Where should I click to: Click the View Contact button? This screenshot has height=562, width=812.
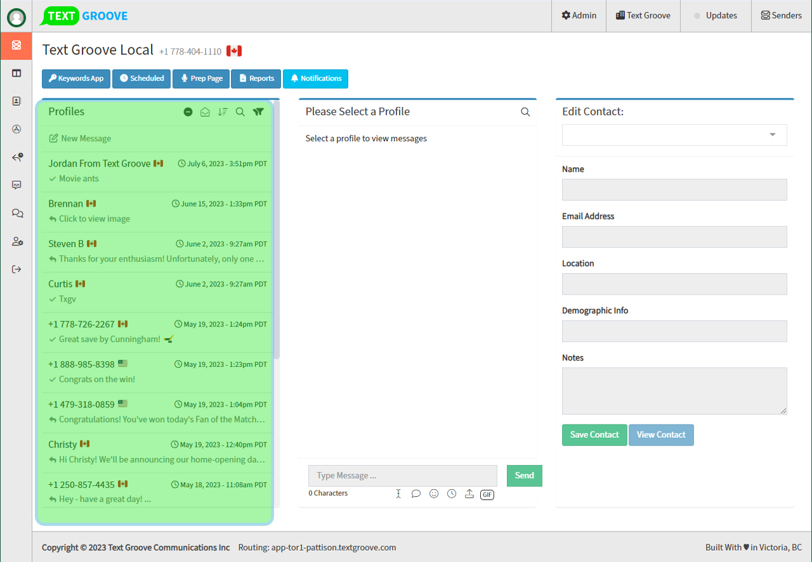661,435
